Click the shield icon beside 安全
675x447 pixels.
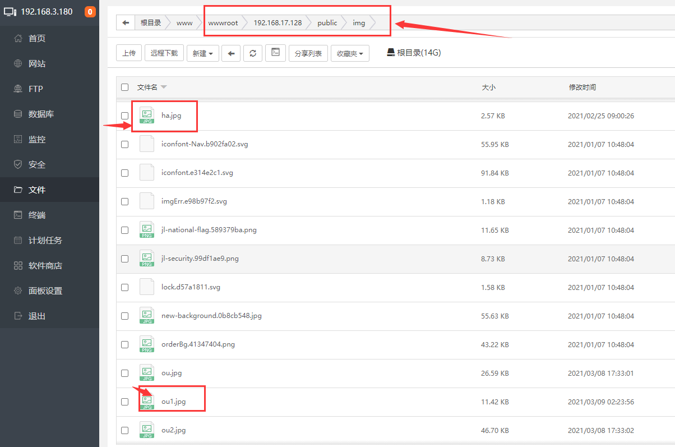18,164
